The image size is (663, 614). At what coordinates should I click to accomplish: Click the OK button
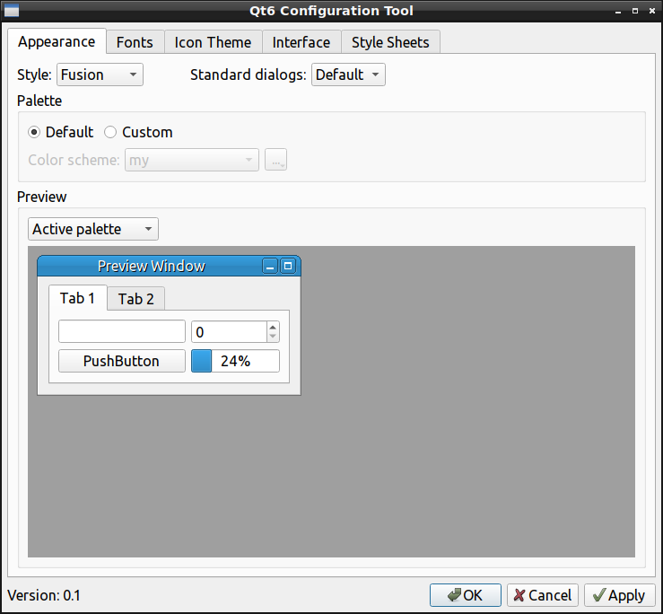pyautogui.click(x=466, y=595)
